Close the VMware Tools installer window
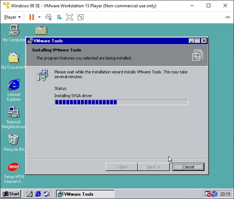 click(204, 41)
